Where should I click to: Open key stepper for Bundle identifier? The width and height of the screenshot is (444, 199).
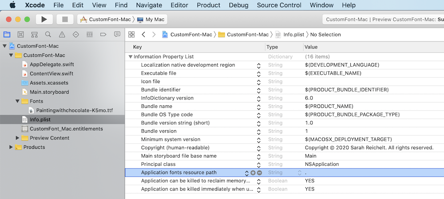tap(258, 90)
